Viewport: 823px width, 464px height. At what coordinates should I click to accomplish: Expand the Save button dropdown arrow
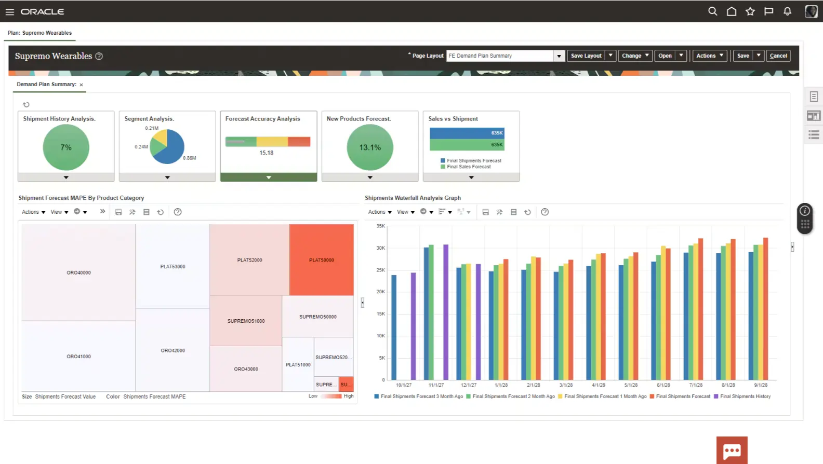pos(759,56)
